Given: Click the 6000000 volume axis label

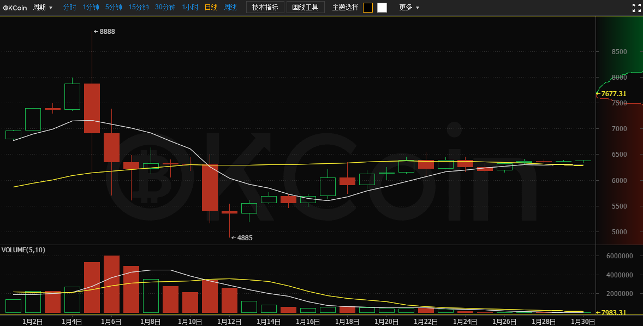Looking at the screenshot, I should pos(619,256).
